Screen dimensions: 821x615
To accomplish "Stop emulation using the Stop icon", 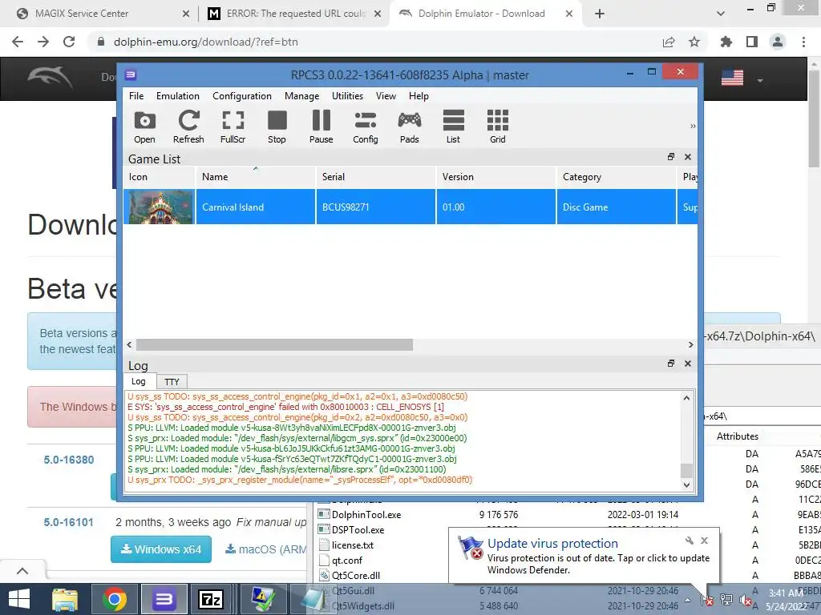I will pos(277,127).
